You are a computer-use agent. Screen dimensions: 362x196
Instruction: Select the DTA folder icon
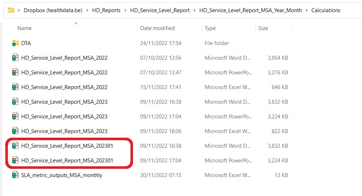pyautogui.click(x=15, y=43)
